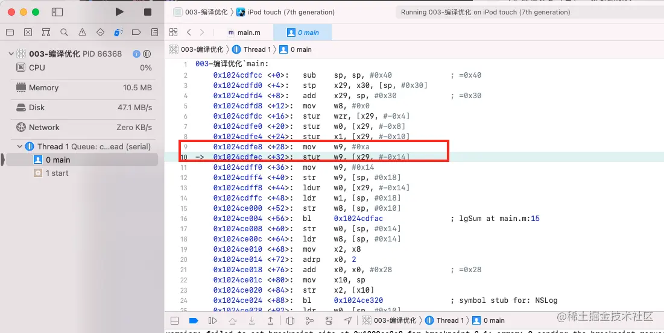Image resolution: width=664 pixels, height=333 pixels.
Task: Select the Debug navigator spray icon
Action: click(119, 32)
